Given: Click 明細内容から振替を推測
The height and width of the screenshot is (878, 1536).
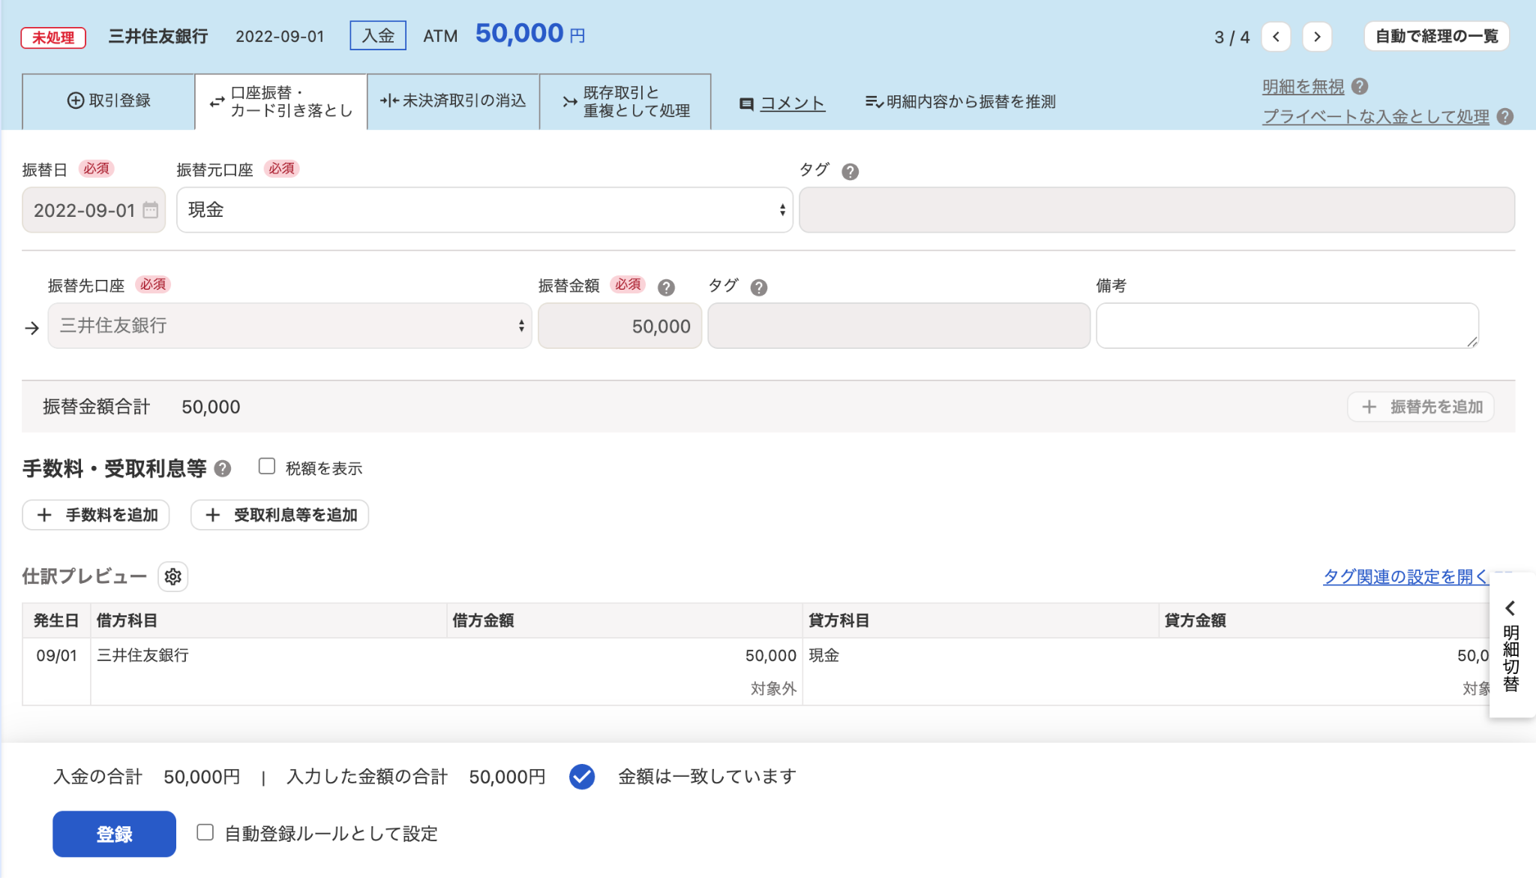Looking at the screenshot, I should pyautogui.click(x=961, y=101).
